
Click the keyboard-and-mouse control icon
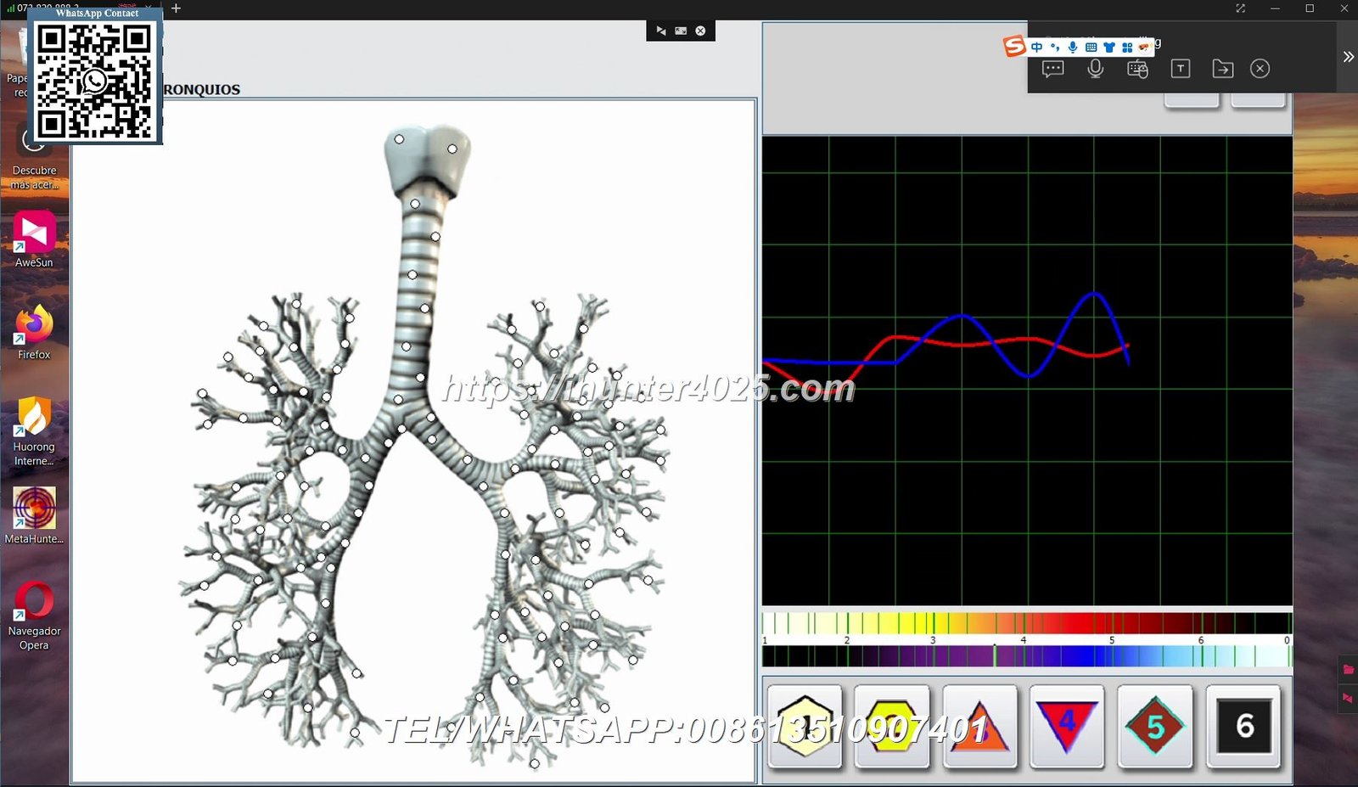1137,69
